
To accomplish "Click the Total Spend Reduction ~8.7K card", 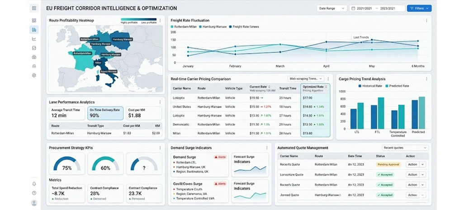I will tap(67, 193).
